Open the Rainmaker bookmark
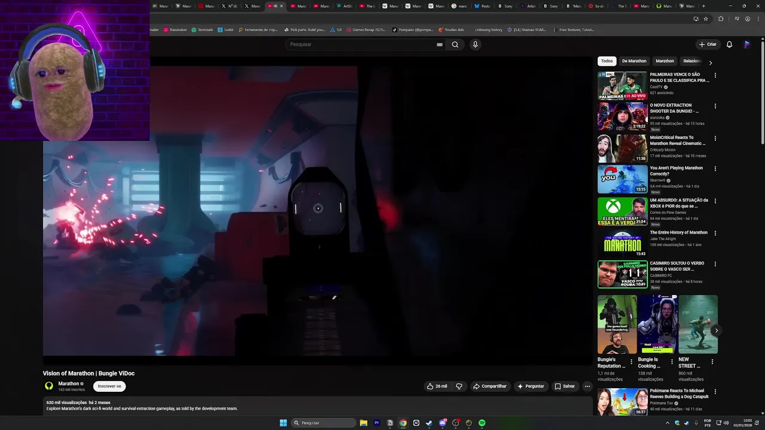 [175, 29]
